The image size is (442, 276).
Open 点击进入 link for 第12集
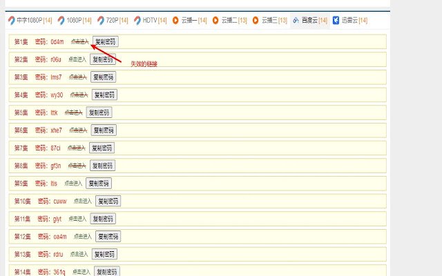(83, 237)
